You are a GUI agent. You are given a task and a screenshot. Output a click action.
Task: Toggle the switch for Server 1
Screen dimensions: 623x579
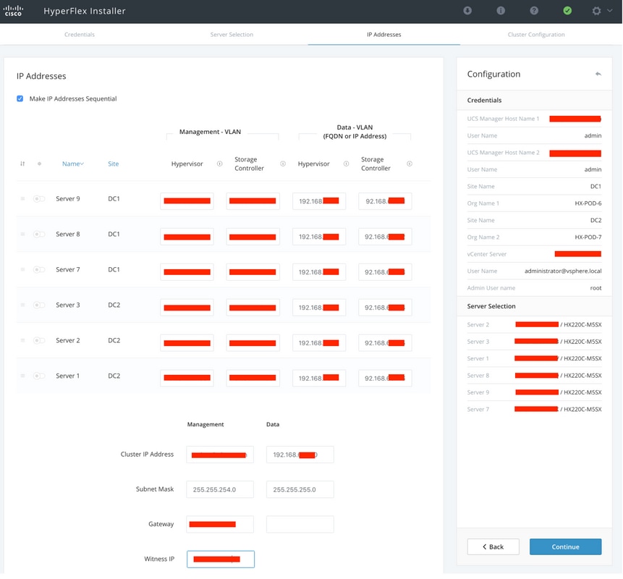[x=39, y=376]
